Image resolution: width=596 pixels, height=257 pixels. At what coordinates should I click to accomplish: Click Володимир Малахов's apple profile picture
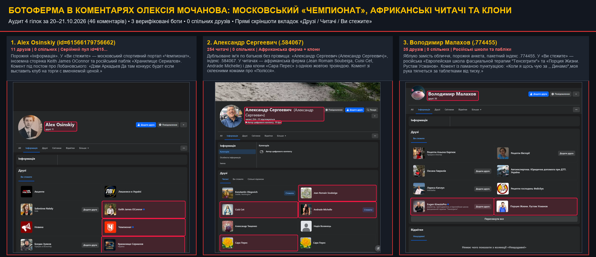tap(418, 93)
